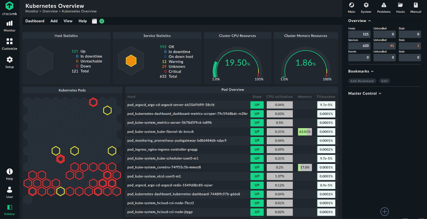Viewport: 427px width, 219px height.
Task: Click the dashboard layout icon beside Help menu
Action: pos(95,21)
